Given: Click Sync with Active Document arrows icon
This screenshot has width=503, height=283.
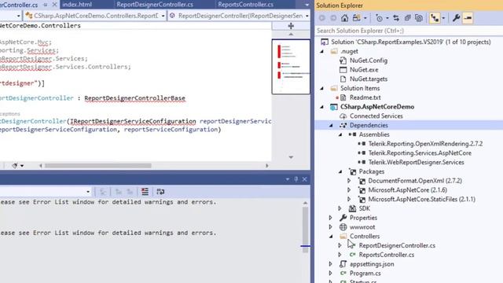Looking at the screenshot, I should click(x=396, y=18).
